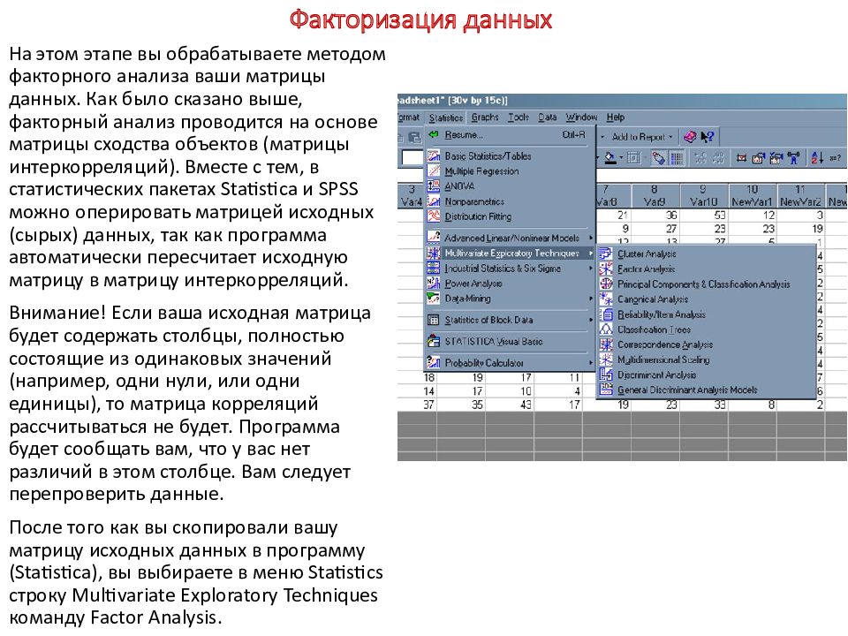Click the Basic Statistics/Tables menu icon
Image resolution: width=848 pixels, height=636 pixels.
[x=434, y=155]
